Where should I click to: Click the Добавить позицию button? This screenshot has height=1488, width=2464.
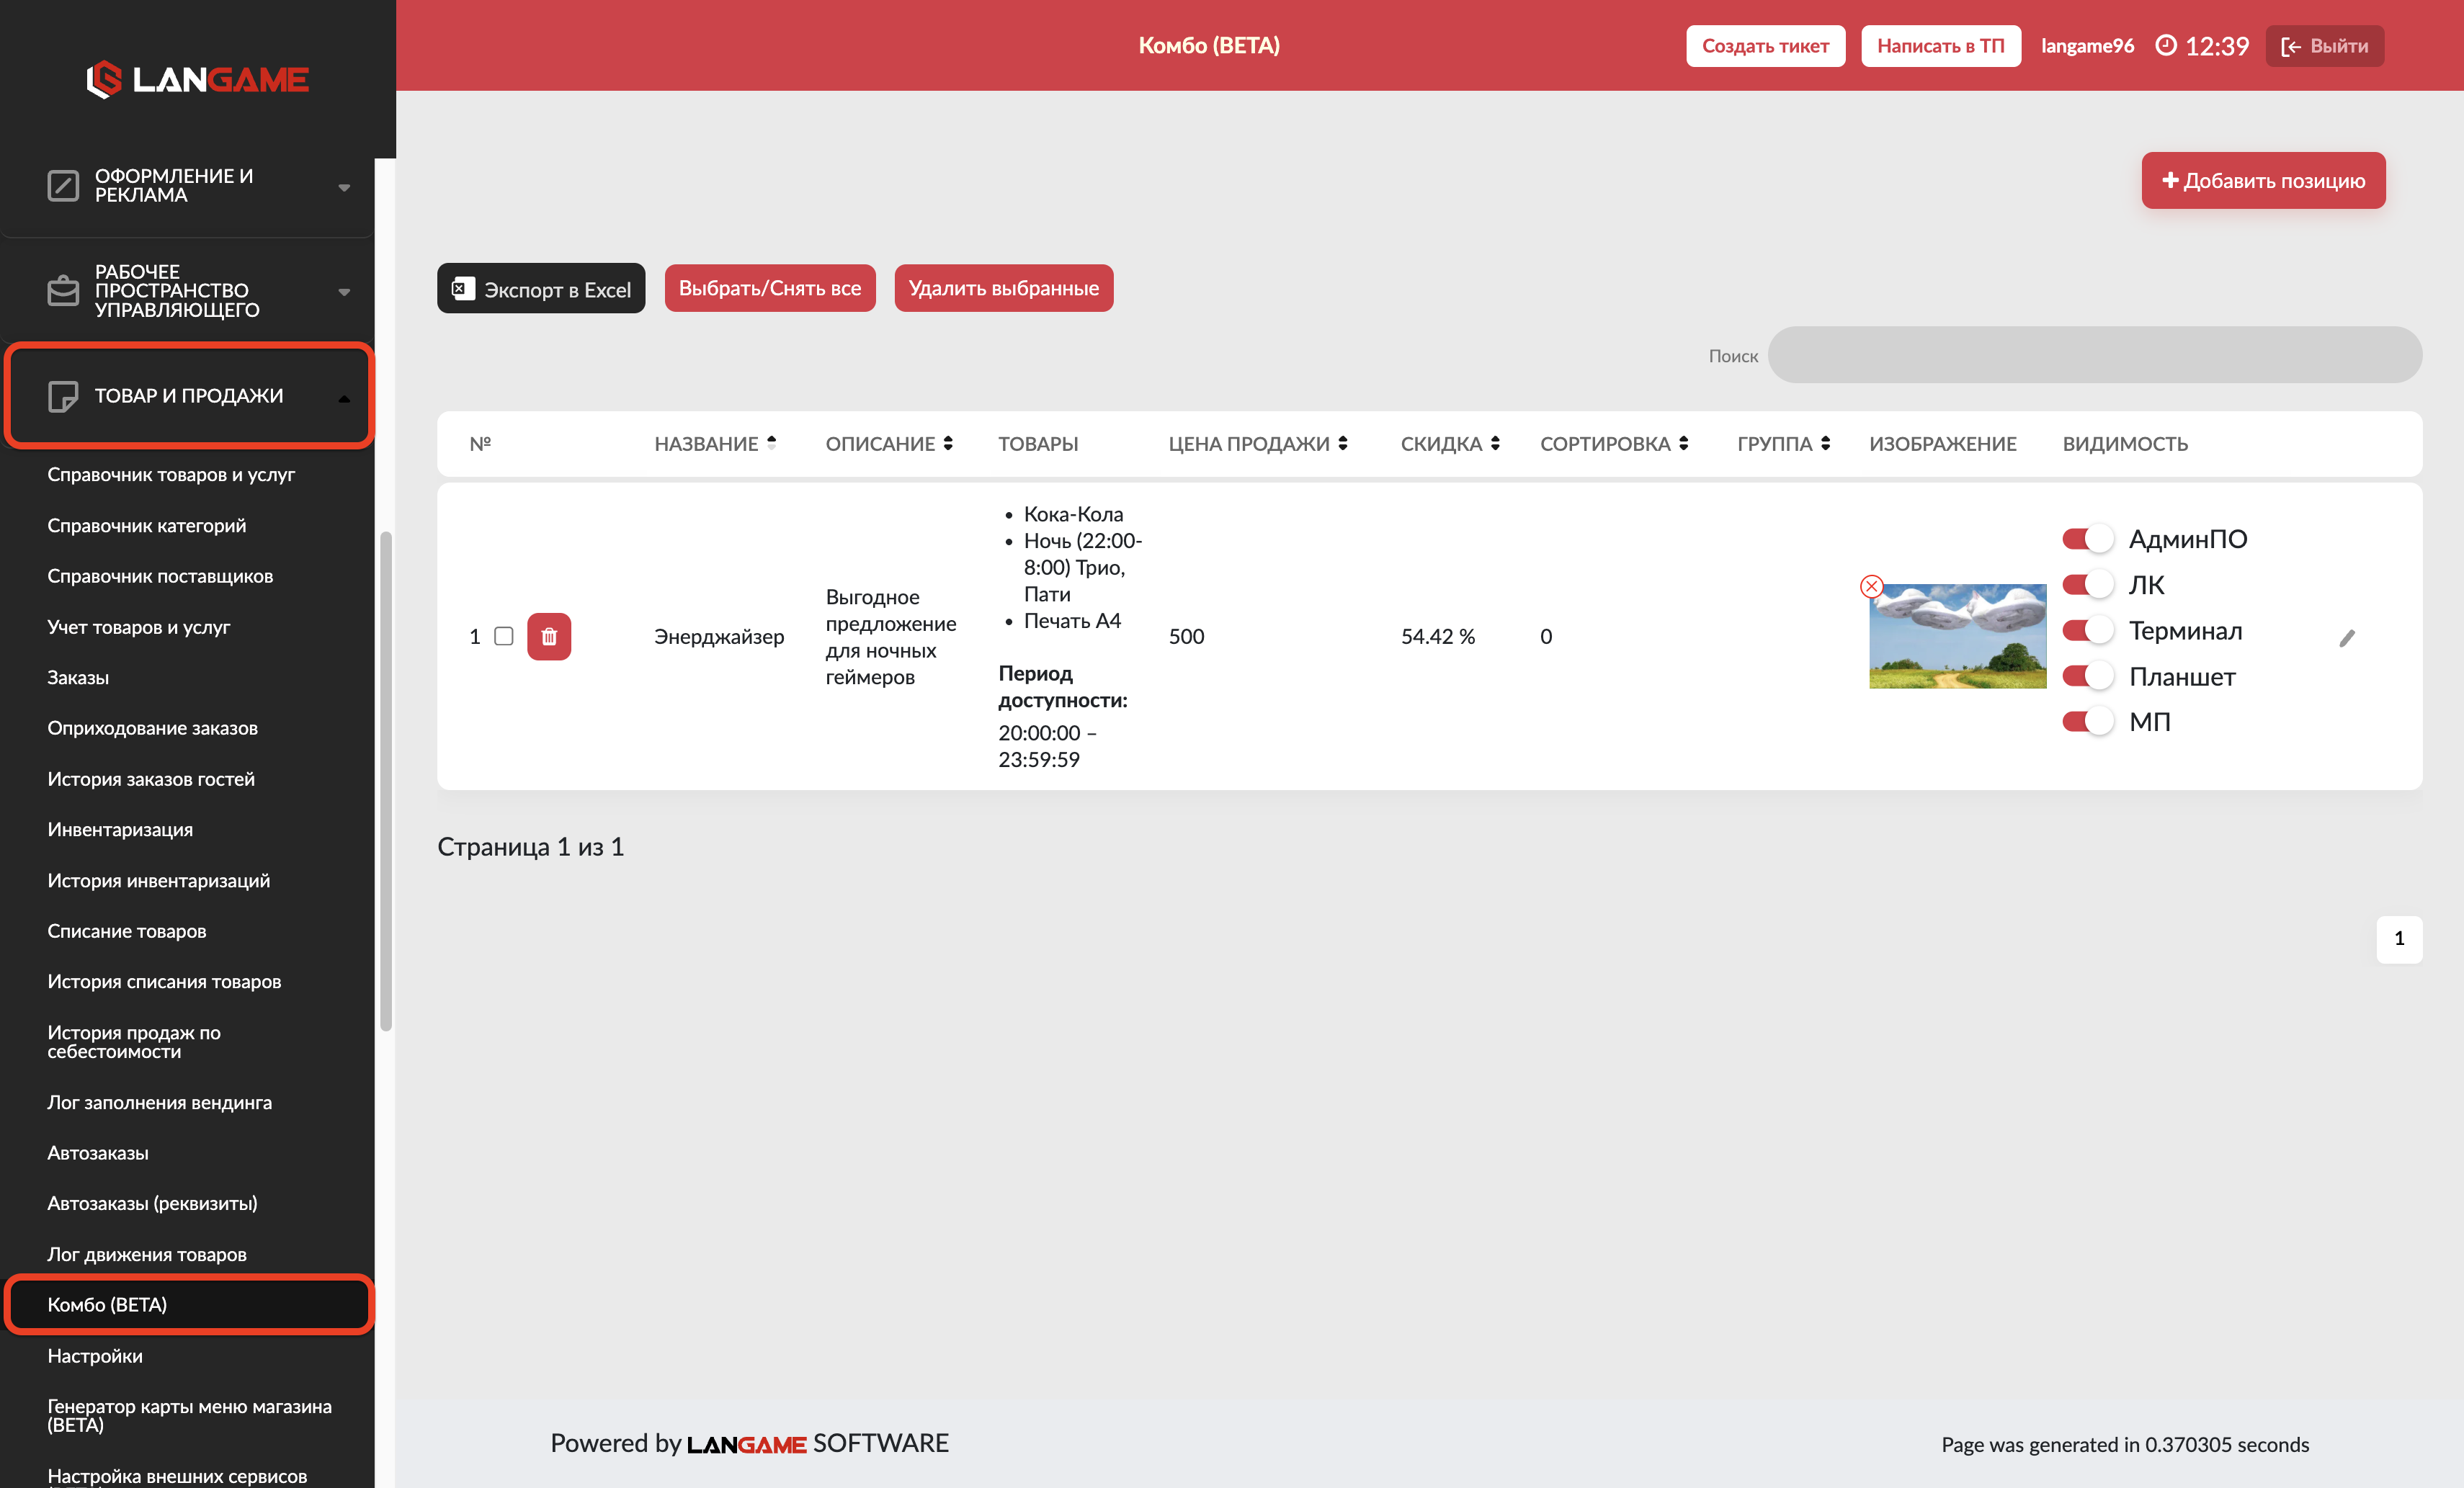coord(2263,180)
